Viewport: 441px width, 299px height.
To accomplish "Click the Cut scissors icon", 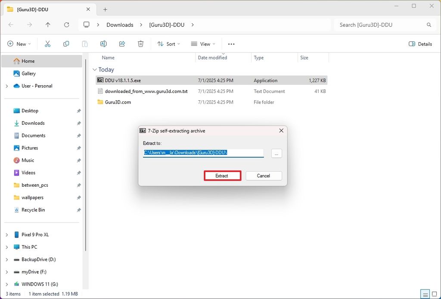I will [47, 44].
